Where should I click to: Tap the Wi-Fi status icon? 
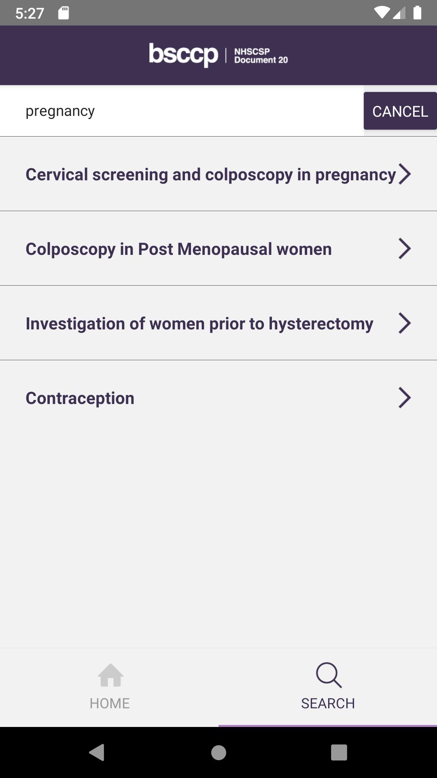pos(381,13)
